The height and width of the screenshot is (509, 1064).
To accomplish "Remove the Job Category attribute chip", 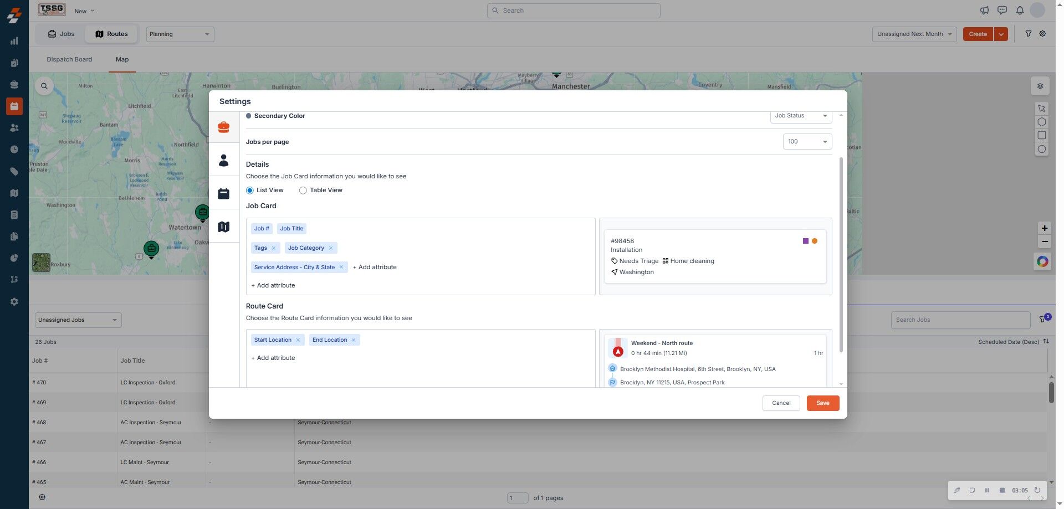I will [331, 248].
